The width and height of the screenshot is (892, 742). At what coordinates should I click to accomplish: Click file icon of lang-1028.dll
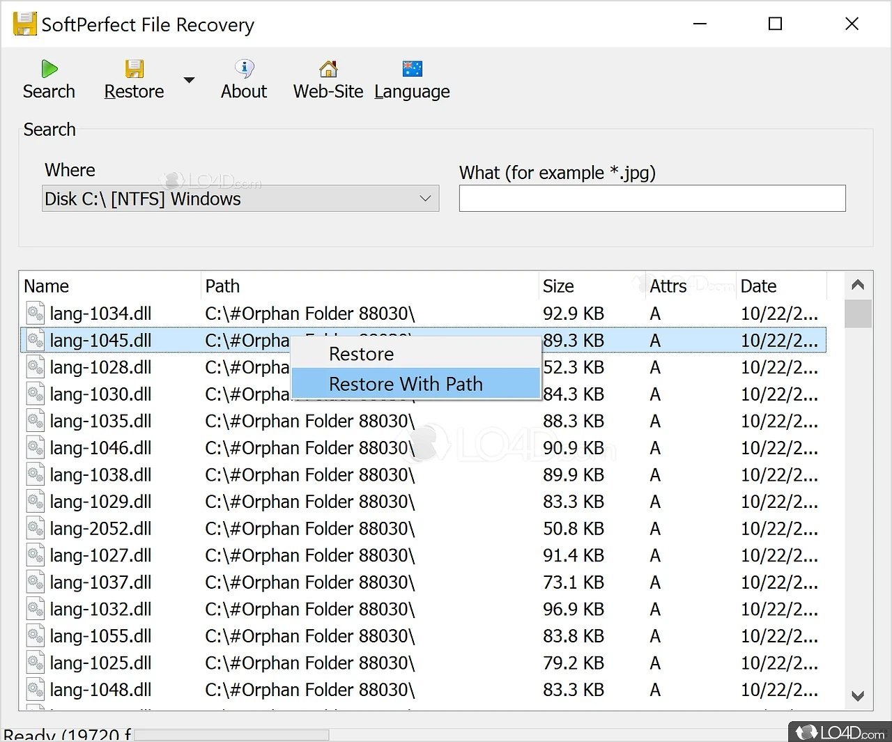click(36, 367)
